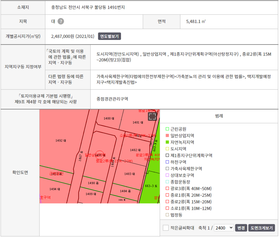This screenshot has height=237, width=279.
Task: Click the 개별공시지가(㎡당) label
Action: pos(23,36)
